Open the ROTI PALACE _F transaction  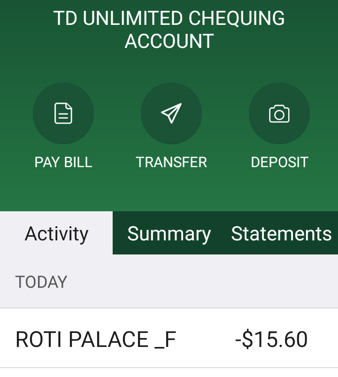click(169, 339)
